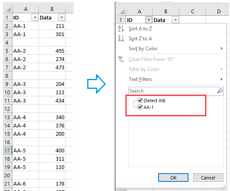Viewport: 230px width, 191px height.
Task: Open Data filter dropdown in right sheet
Action: [x=176, y=20]
